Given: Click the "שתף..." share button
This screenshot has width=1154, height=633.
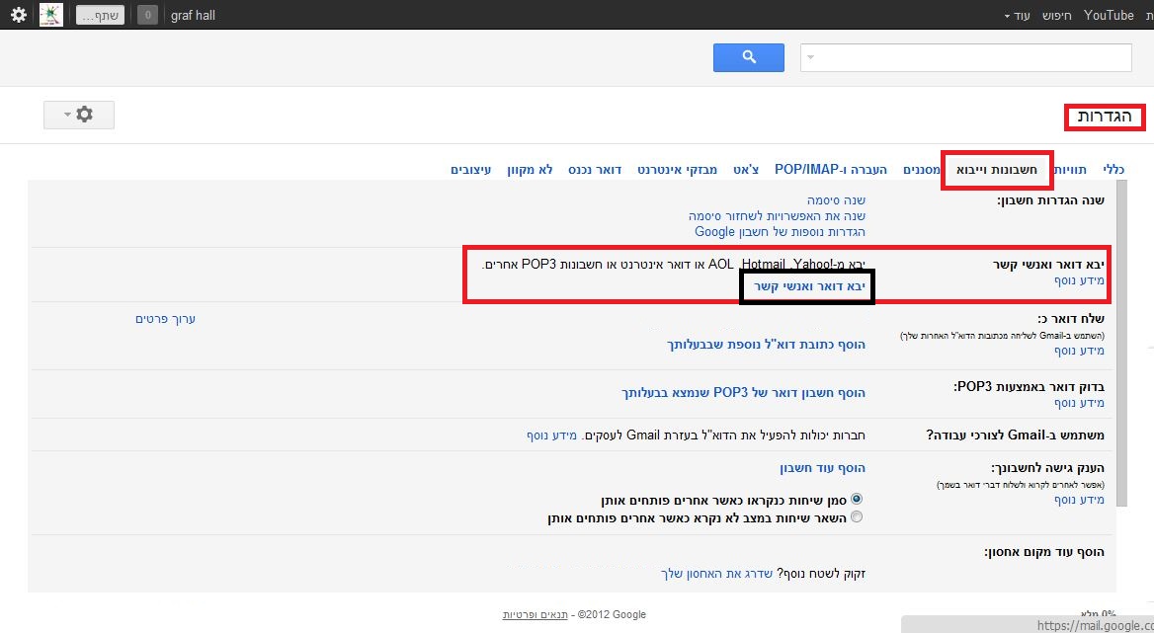Looking at the screenshot, I should click(100, 15).
